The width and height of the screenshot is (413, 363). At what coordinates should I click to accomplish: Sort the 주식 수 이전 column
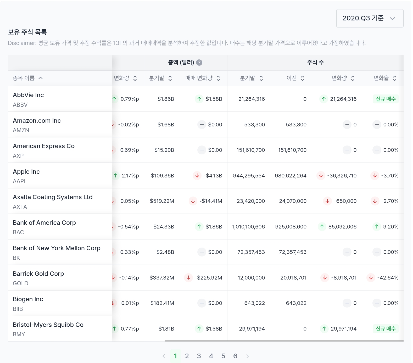[x=303, y=78]
